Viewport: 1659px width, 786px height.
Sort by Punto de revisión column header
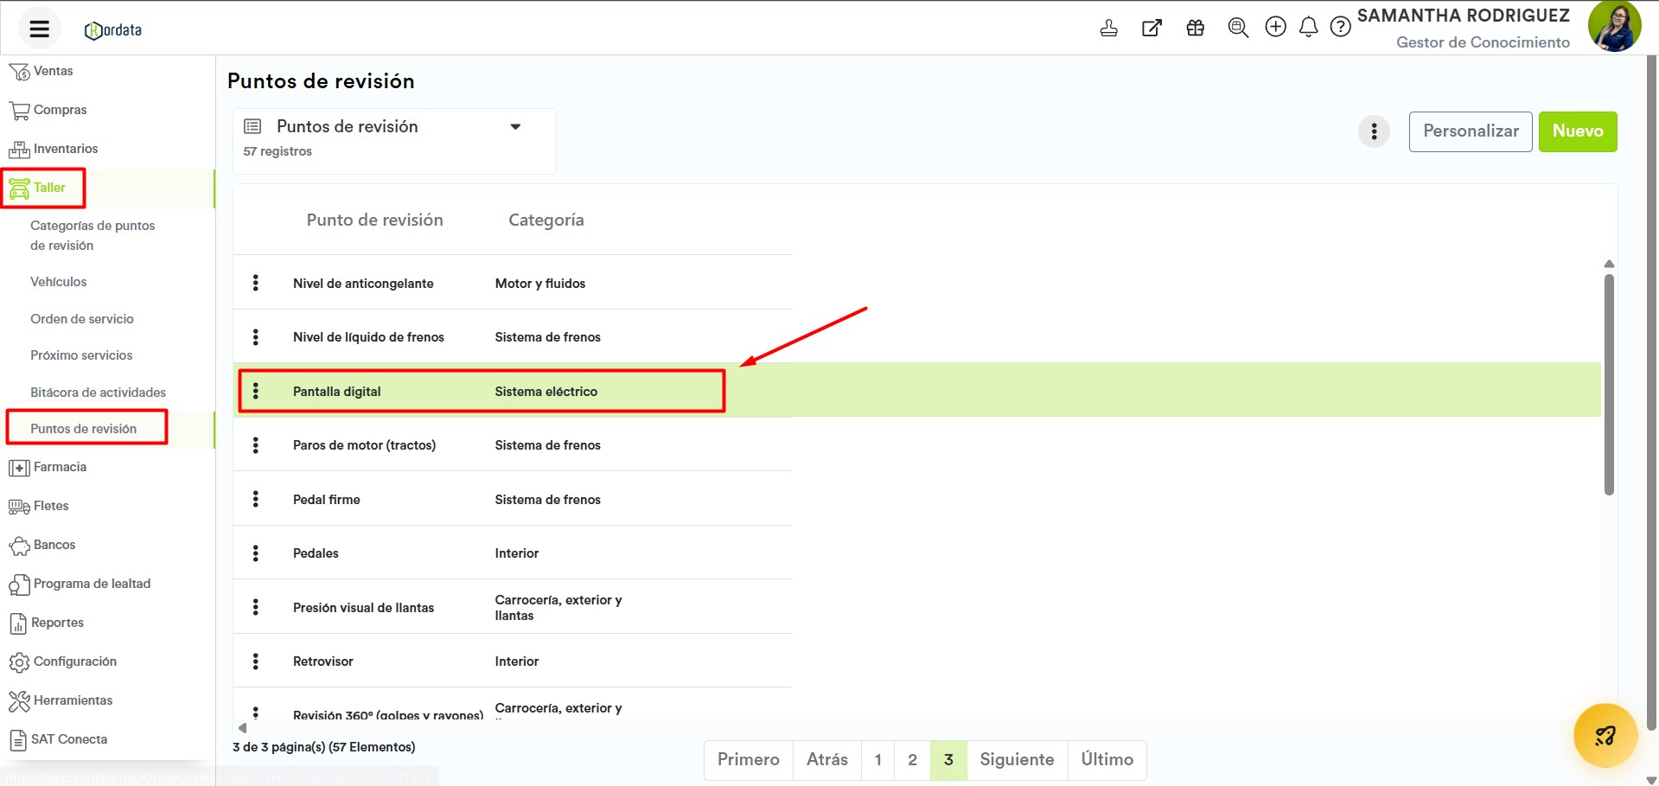tap(374, 220)
